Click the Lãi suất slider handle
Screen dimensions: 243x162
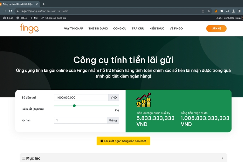pyautogui.click(x=74, y=106)
